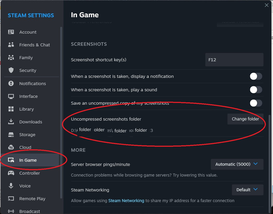This screenshot has width=273, height=214.
Task: Click 'Screenshot shortcut key(s)' label
Action: 99,60
